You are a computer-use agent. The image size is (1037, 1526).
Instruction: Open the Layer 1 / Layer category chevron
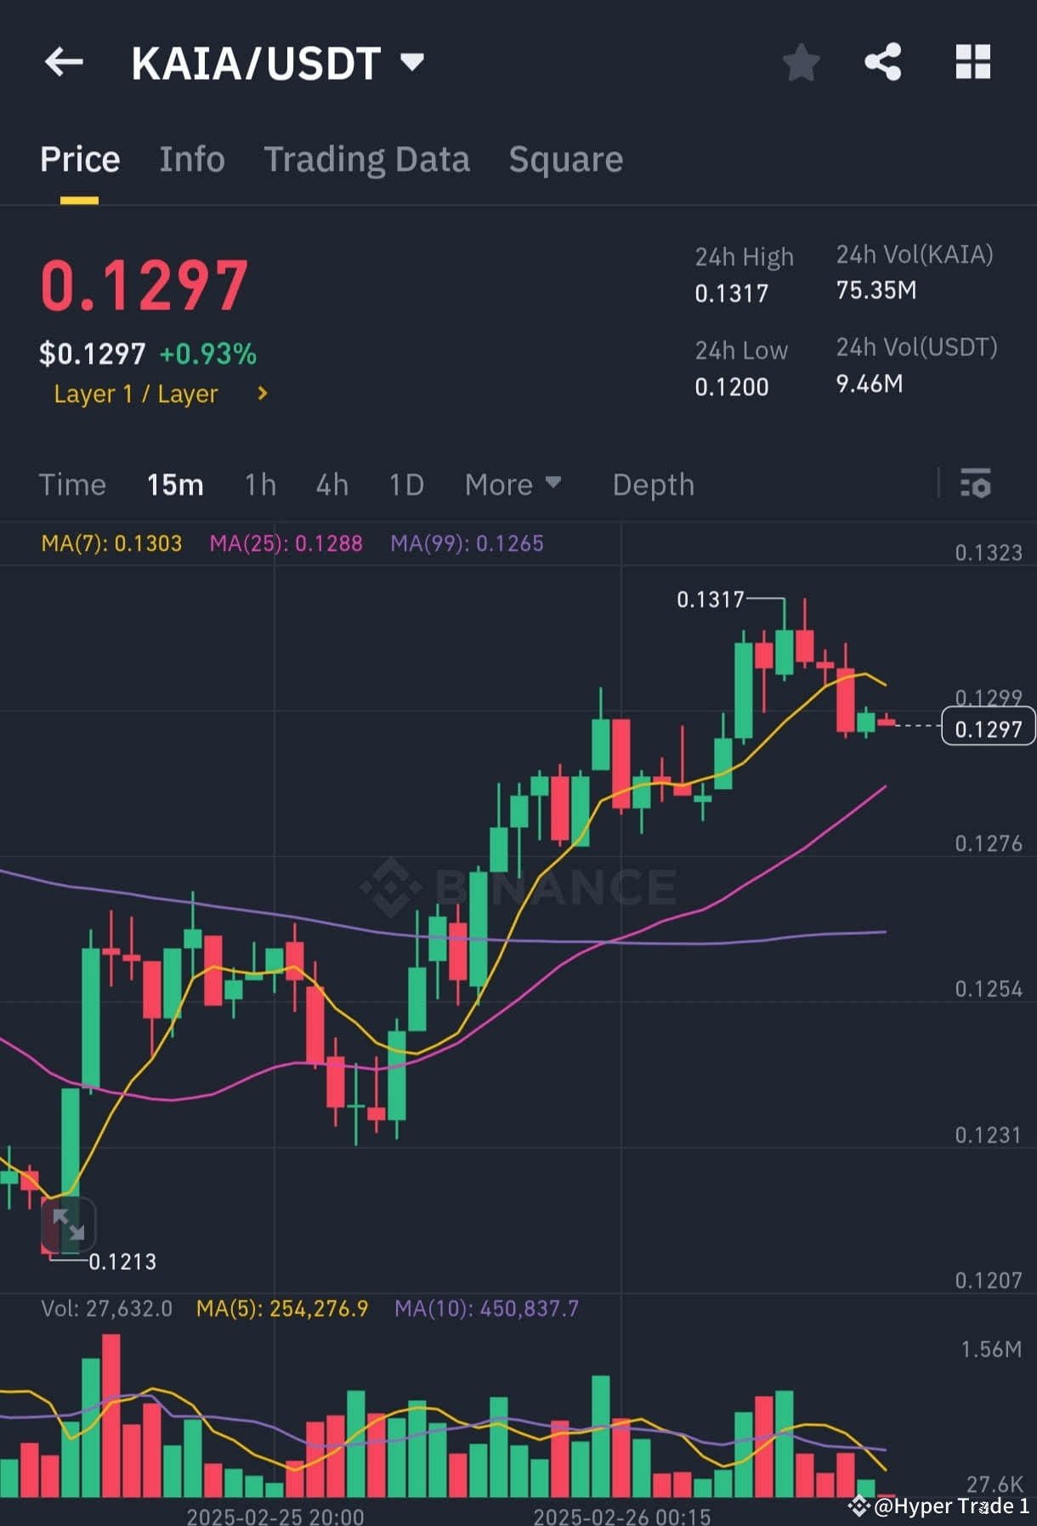(261, 393)
